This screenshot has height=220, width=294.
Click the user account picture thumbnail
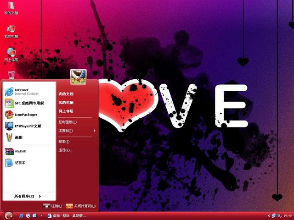79,77
